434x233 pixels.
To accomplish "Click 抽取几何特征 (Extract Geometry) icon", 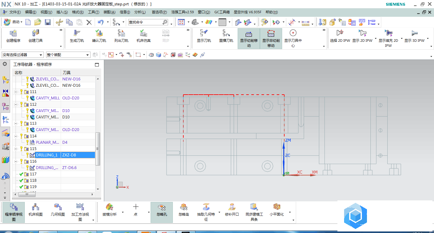I will click(x=206, y=207).
